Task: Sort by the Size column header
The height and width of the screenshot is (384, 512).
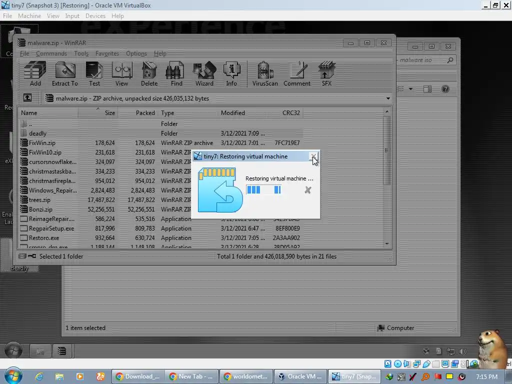Action: tap(98, 112)
